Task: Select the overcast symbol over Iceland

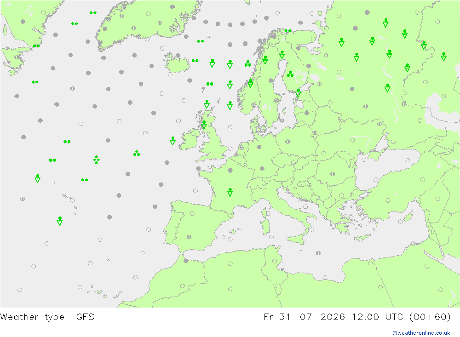Action: (x=178, y=56)
